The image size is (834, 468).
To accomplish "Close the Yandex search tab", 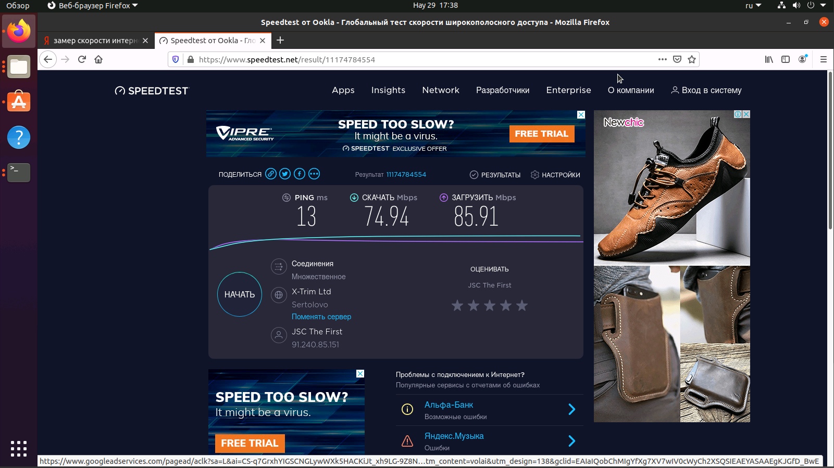I will coord(145,41).
